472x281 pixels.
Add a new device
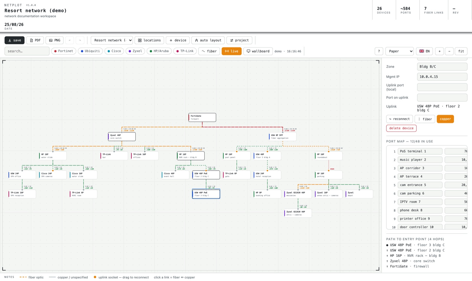click(x=178, y=40)
